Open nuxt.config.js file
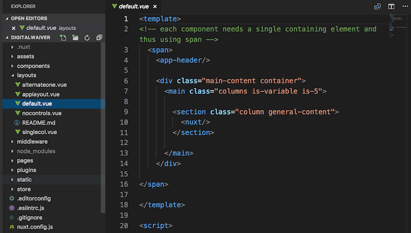Viewport: 411px width, 233px height. (x=35, y=226)
